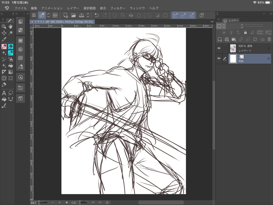This screenshot has height=205, width=273.
Task: Open the 選択範囲 menu
Action: (x=89, y=8)
